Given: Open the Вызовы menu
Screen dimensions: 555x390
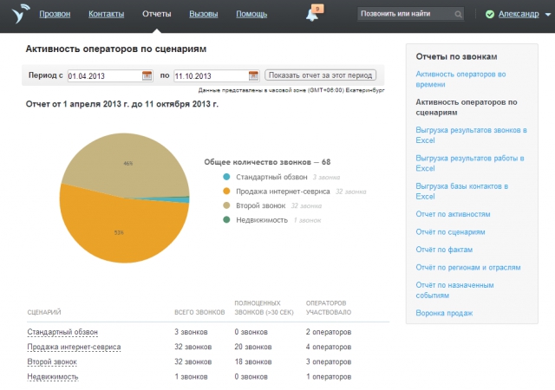Looking at the screenshot, I should [204, 14].
